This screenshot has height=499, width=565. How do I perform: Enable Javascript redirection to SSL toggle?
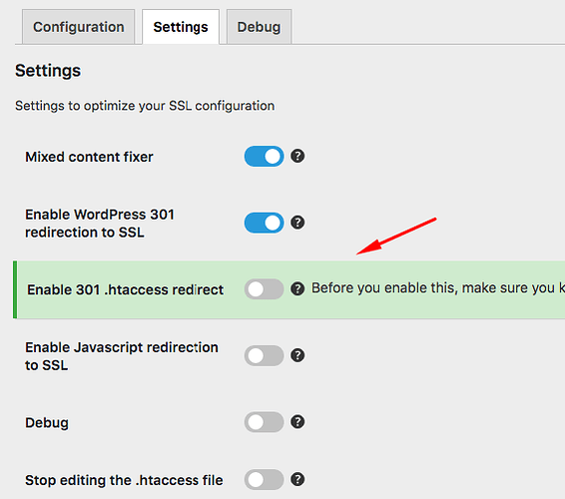(265, 355)
